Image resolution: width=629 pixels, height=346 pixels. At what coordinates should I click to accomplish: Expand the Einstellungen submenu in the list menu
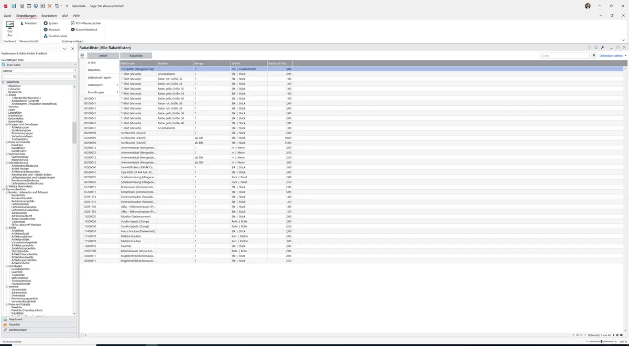tap(103, 92)
